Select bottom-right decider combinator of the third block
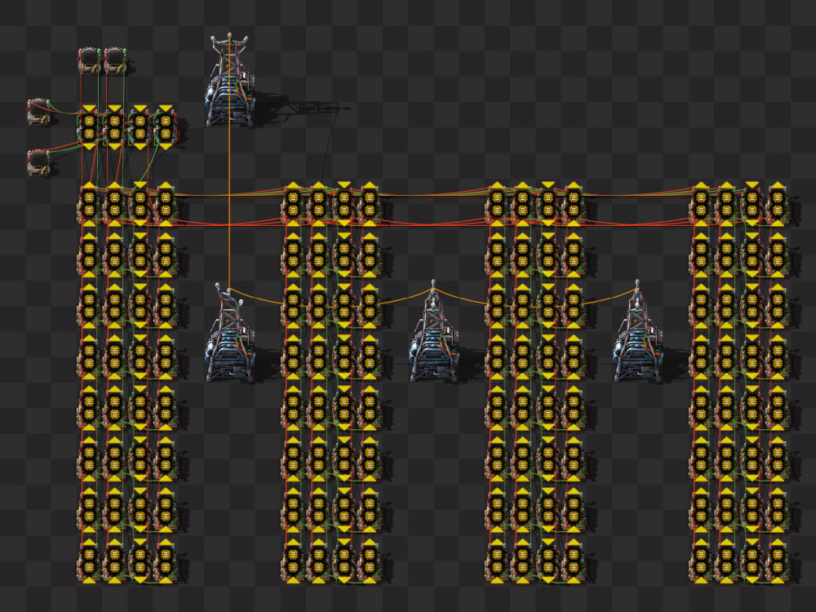This screenshot has height=612, width=816. click(x=574, y=561)
